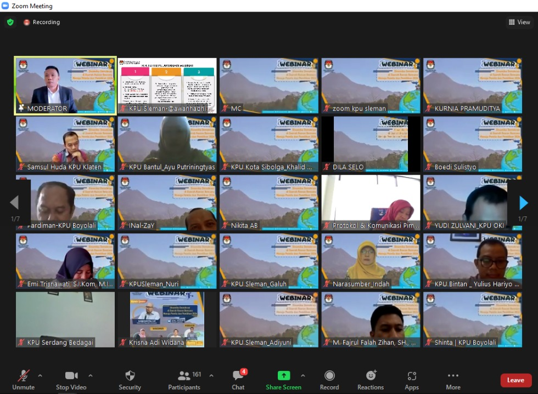Click the green encryption shield icon

(10, 22)
